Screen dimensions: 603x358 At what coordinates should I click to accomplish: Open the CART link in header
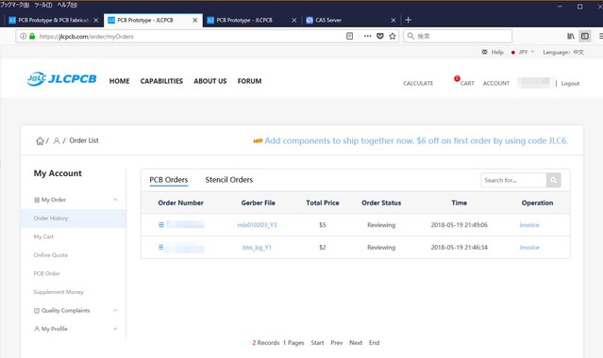(467, 83)
